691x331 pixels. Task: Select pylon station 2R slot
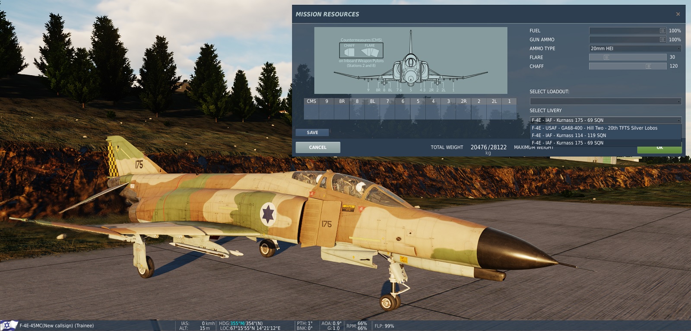point(463,110)
